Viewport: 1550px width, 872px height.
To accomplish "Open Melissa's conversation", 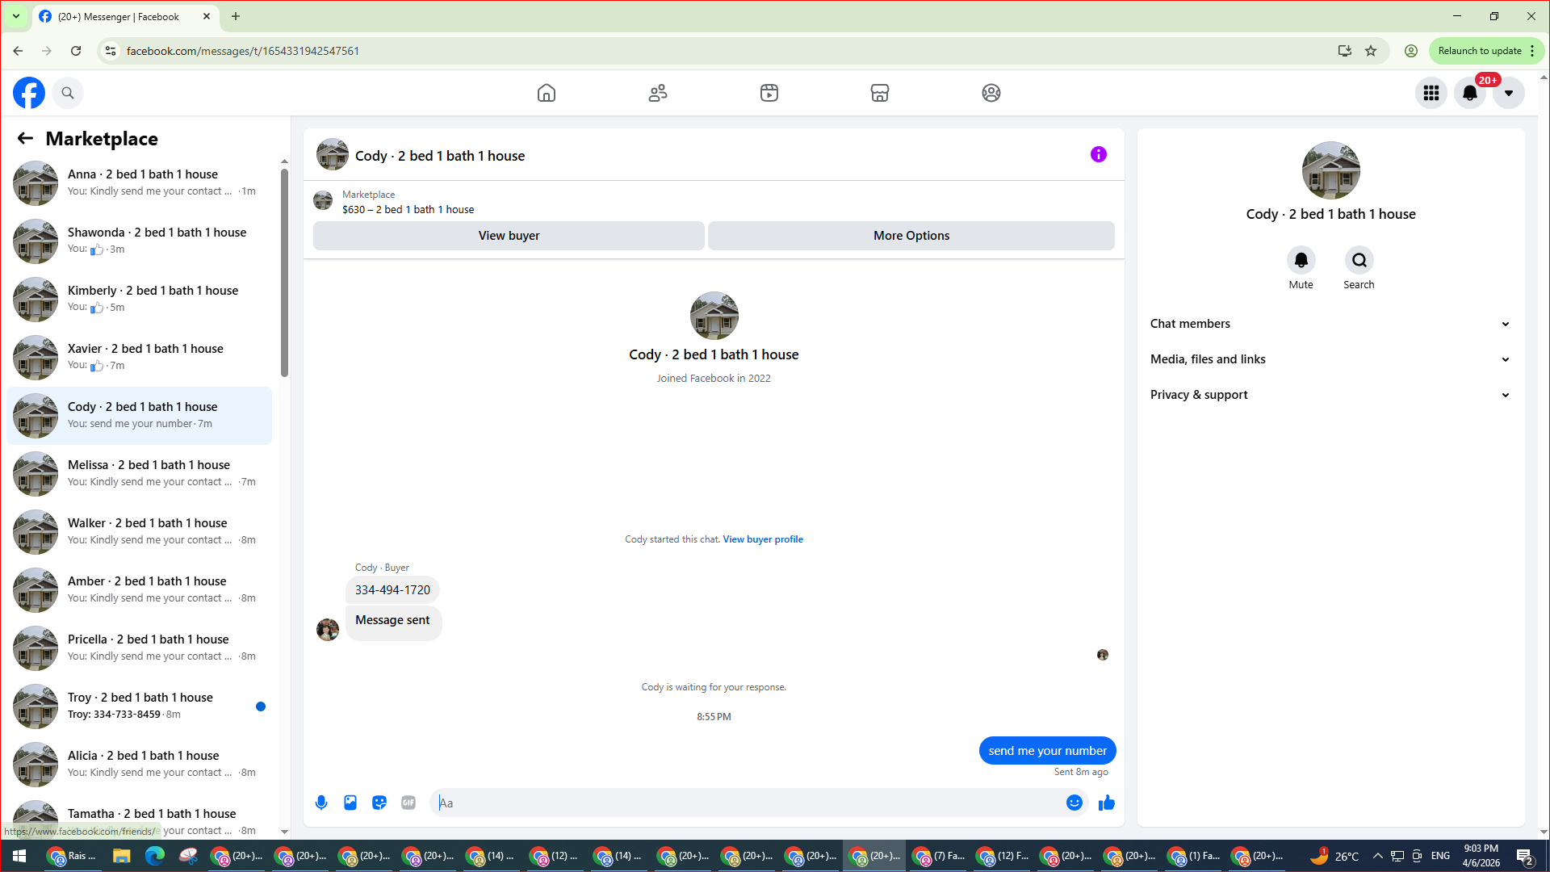I will 140,474.
